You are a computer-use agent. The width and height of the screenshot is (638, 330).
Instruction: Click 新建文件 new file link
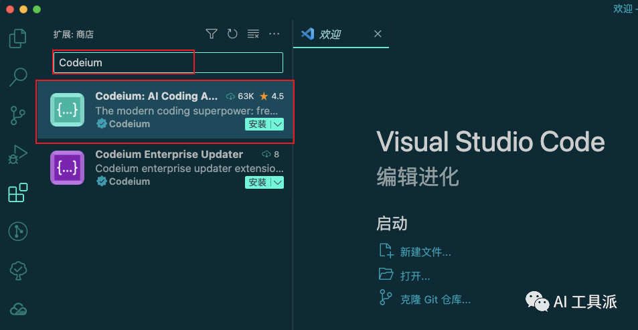tap(425, 252)
